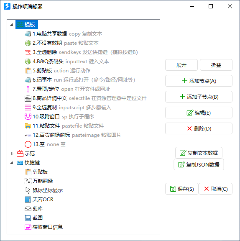Expand the 示范 tree node
240x241 pixels.
point(12,154)
